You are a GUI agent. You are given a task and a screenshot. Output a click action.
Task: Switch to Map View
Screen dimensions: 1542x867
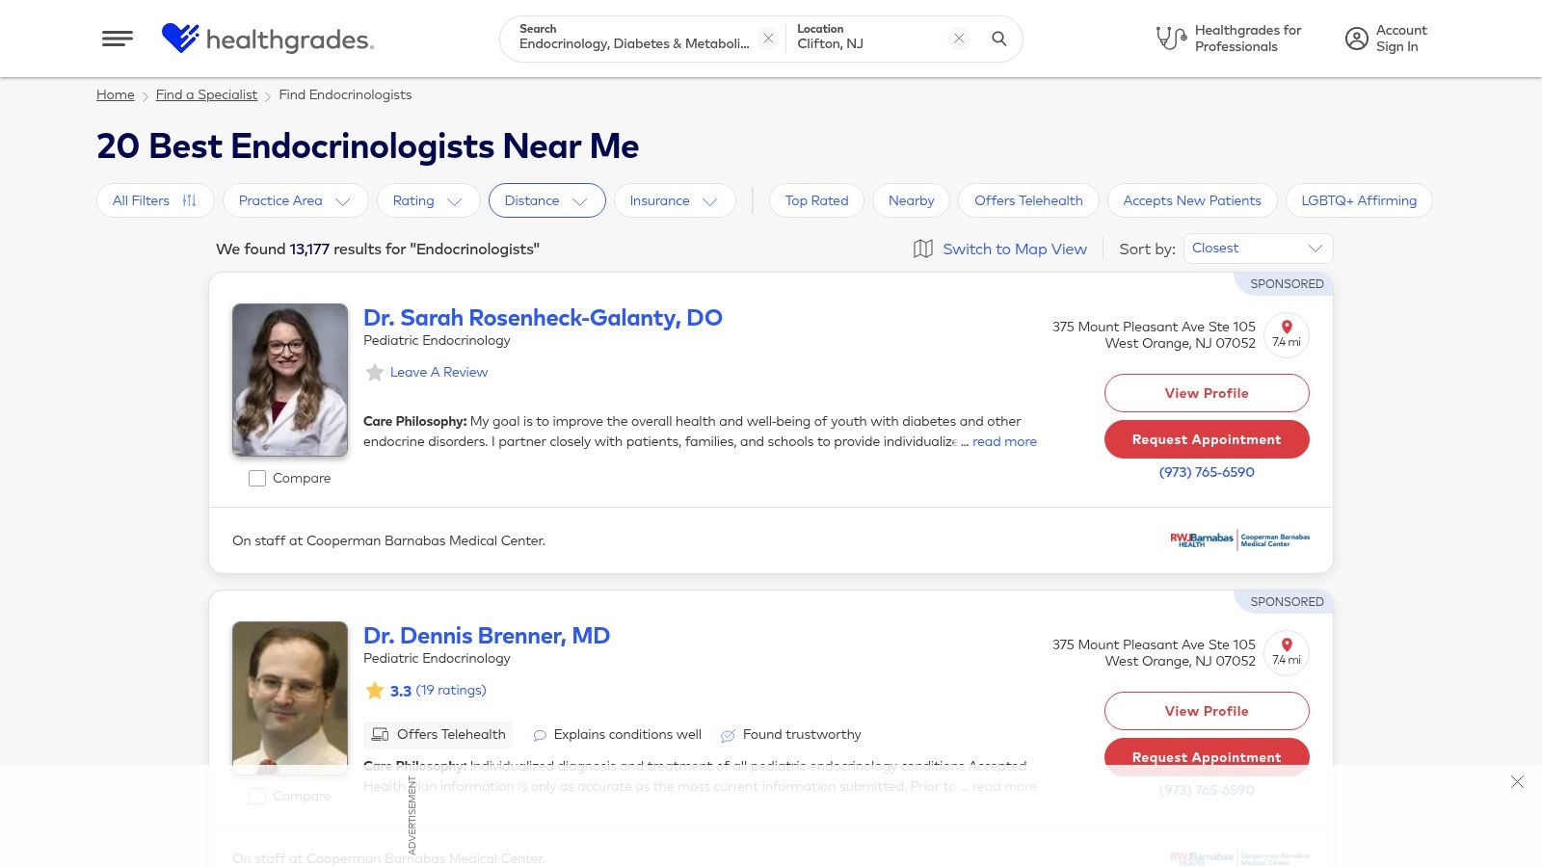pos(1000,249)
